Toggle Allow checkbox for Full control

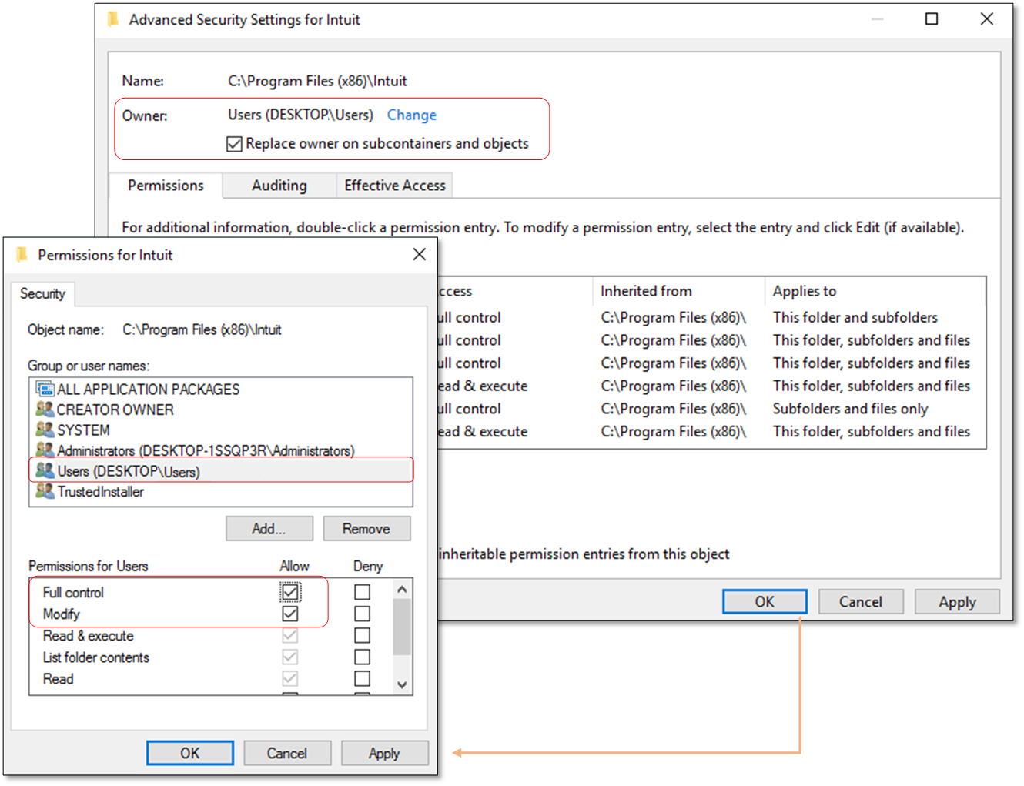290,592
